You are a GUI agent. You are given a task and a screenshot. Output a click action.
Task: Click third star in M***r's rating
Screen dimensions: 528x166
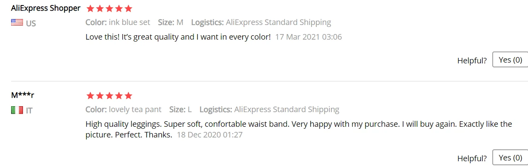pos(109,95)
